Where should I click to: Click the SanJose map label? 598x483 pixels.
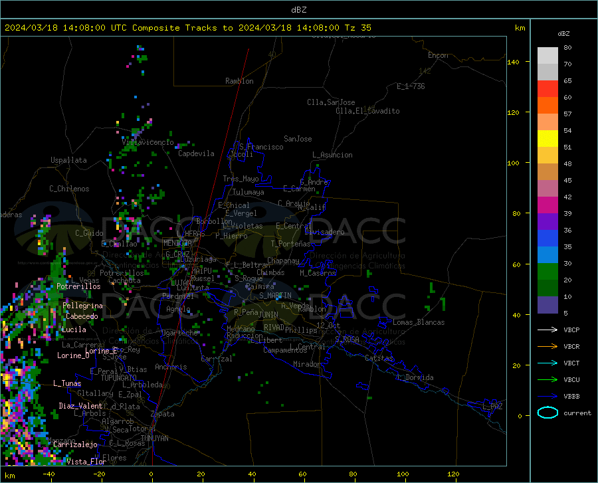point(298,139)
